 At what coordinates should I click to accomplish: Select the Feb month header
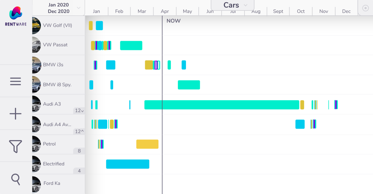click(x=119, y=11)
